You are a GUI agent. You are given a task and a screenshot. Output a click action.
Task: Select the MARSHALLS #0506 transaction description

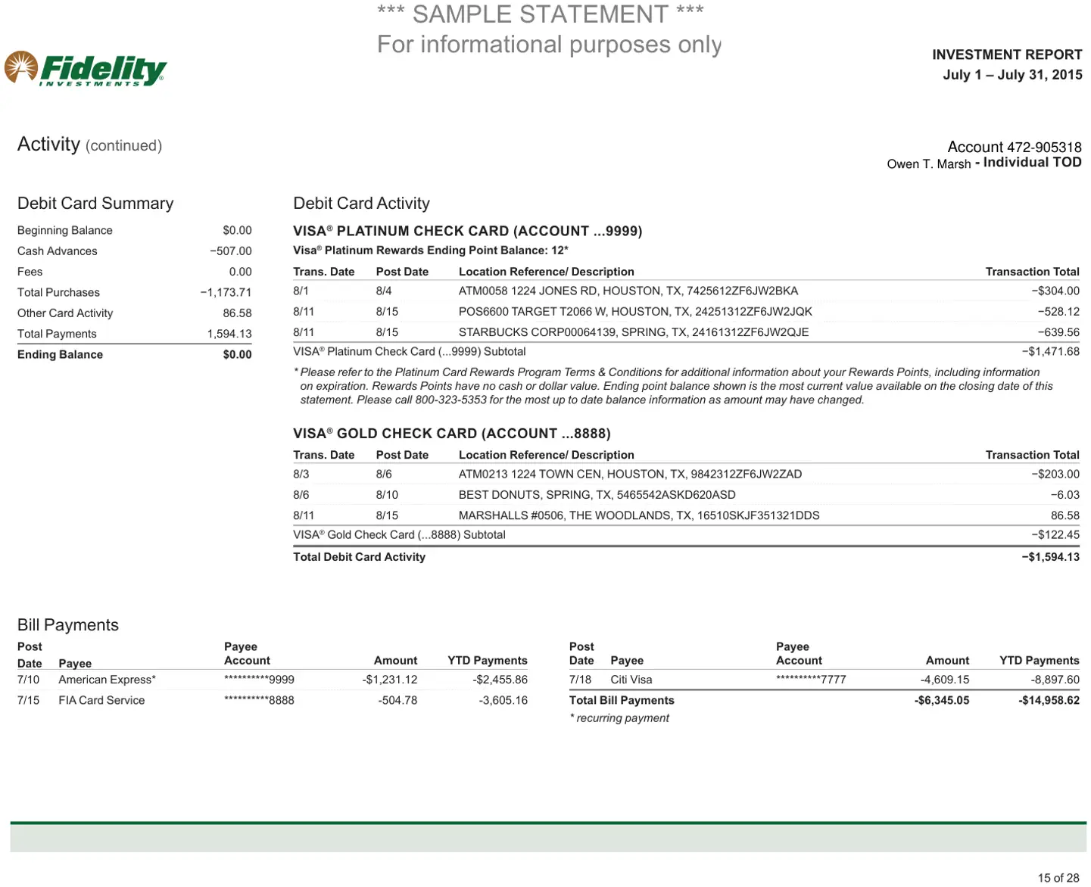639,515
